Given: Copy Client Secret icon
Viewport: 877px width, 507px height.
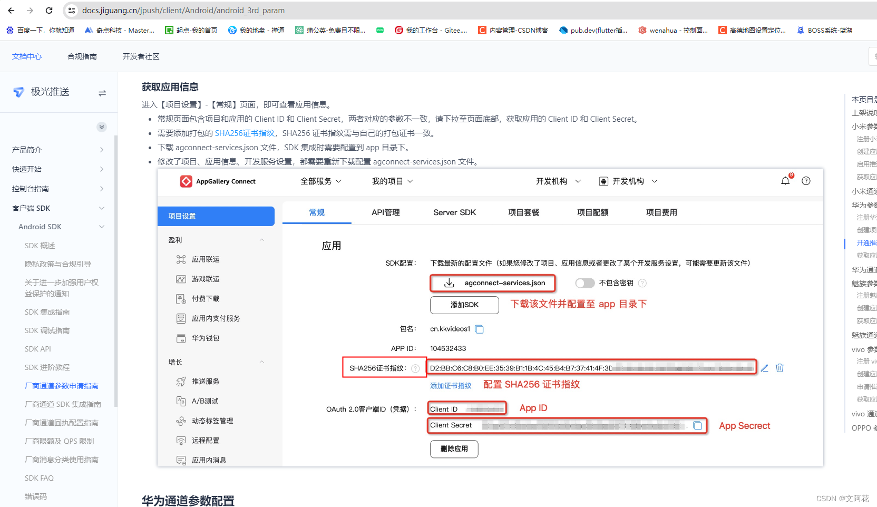Looking at the screenshot, I should click(697, 426).
